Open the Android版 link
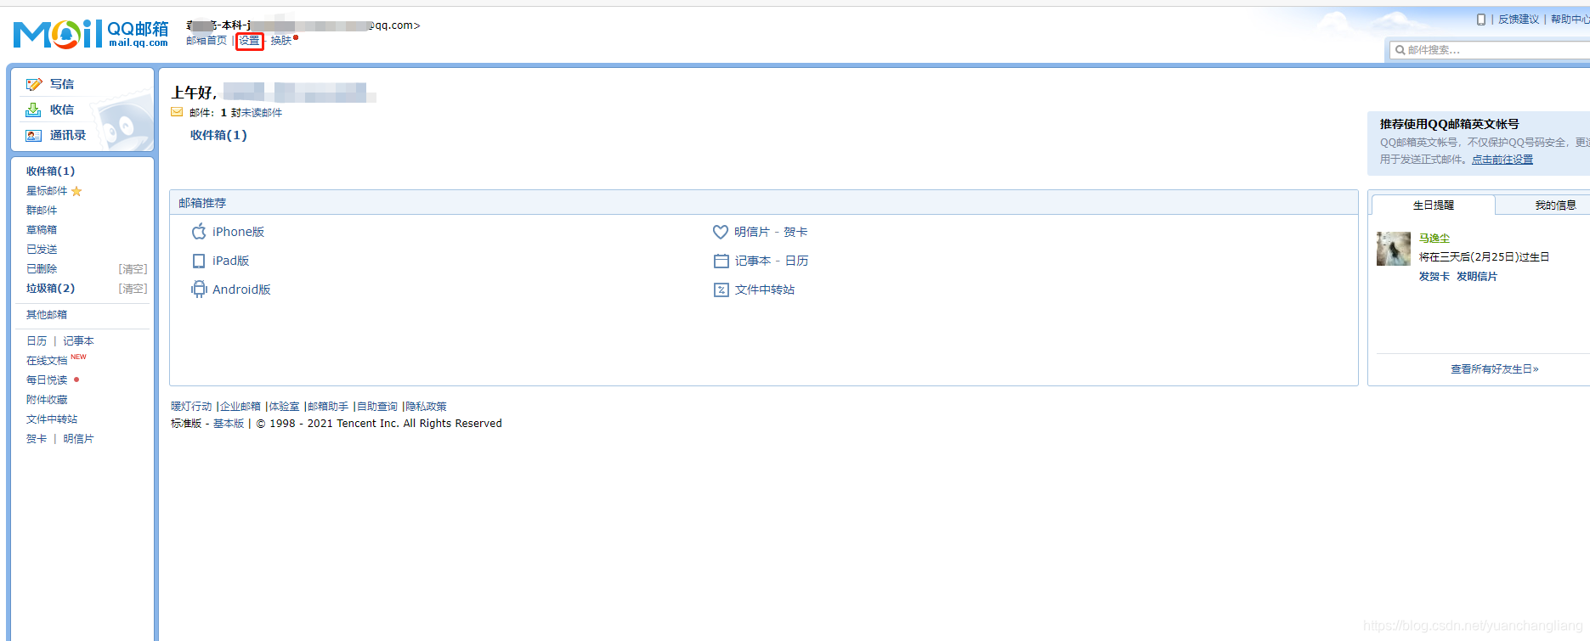The height and width of the screenshot is (641, 1590). 241,290
